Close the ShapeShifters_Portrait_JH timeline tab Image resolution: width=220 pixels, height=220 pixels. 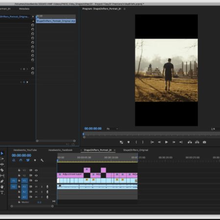(x=81, y=150)
